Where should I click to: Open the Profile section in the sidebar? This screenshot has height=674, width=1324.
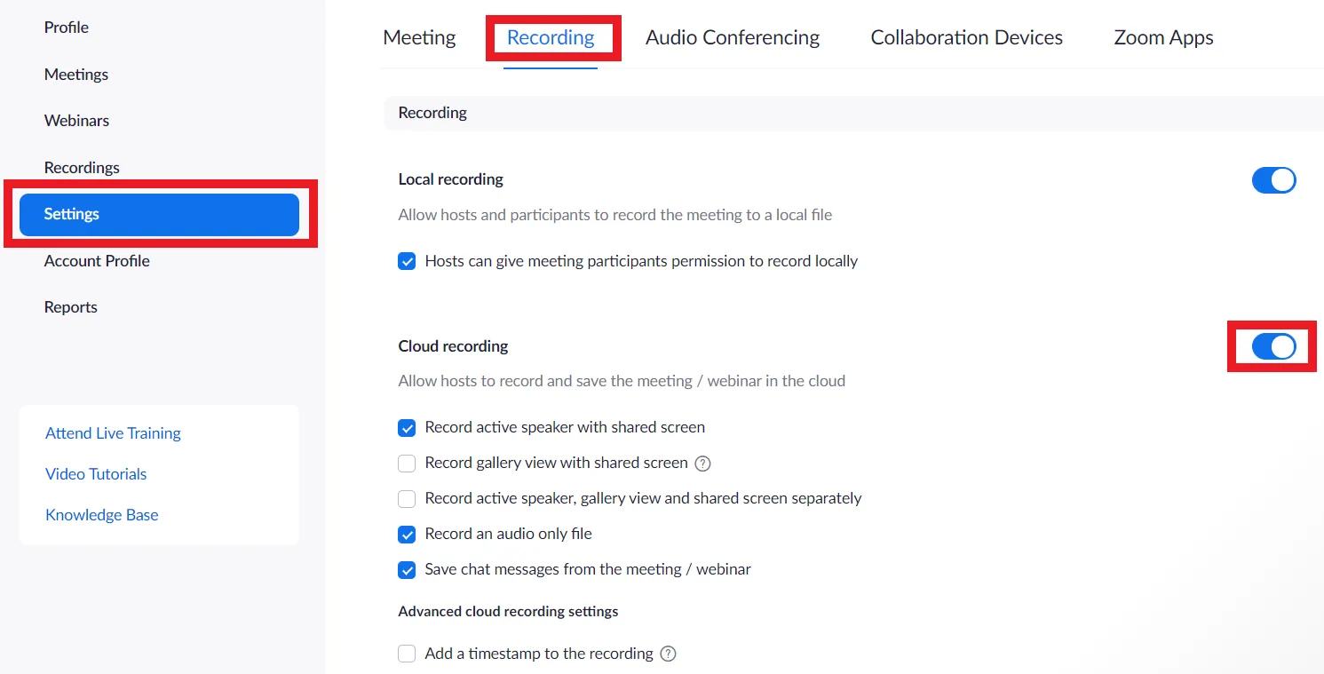point(66,28)
